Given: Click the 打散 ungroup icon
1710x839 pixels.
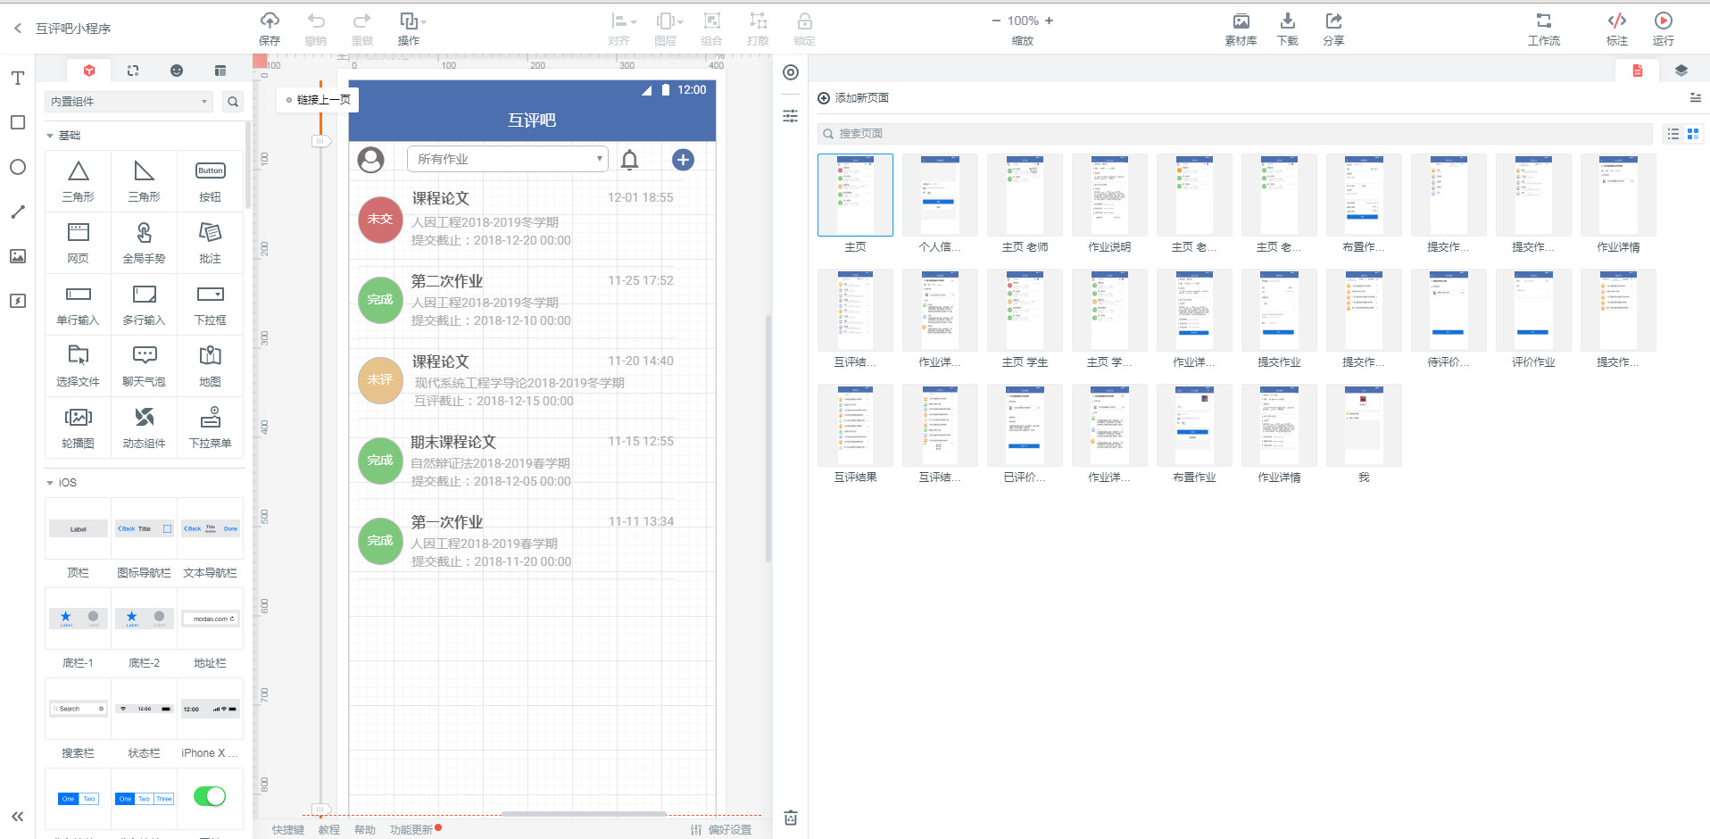Looking at the screenshot, I should [758, 21].
